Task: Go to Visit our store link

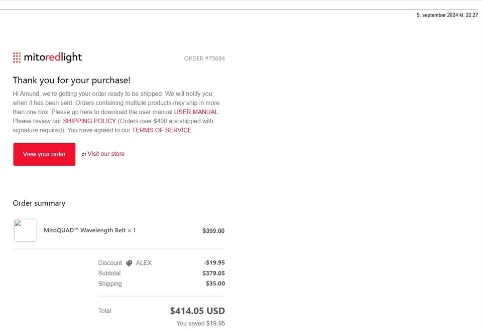Action: (106, 154)
